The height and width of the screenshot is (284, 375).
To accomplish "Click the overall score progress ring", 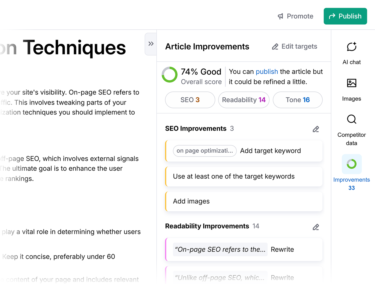I will tap(169, 74).
